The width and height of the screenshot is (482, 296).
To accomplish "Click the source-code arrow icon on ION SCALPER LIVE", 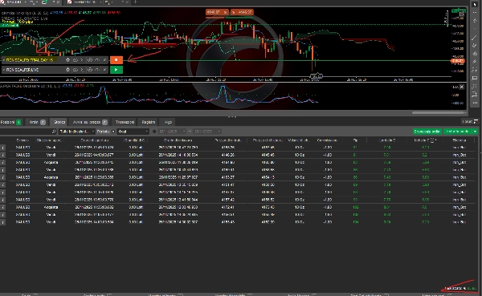I will click(x=82, y=70).
